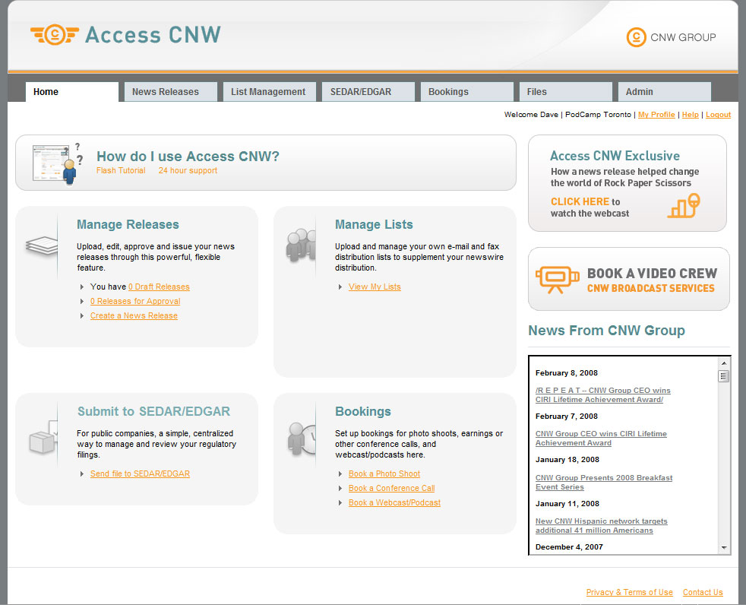Screen dimensions: 746x605
Task: Click the News From CNW Group heading
Action: coord(607,331)
